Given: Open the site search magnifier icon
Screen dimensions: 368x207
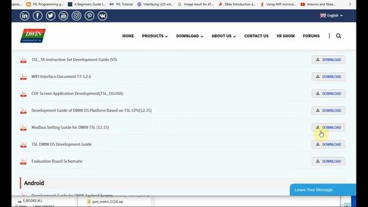Looking at the screenshot, I should point(339,36).
